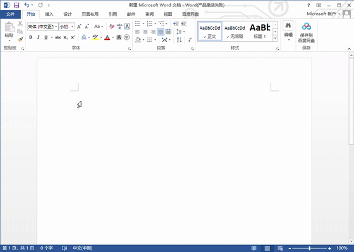Screen dimensions: 354x252
Task: Click the zoom slider handle
Action: pyautogui.click(x=310, y=248)
